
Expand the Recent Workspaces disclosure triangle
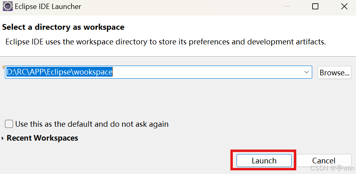(x=3, y=138)
